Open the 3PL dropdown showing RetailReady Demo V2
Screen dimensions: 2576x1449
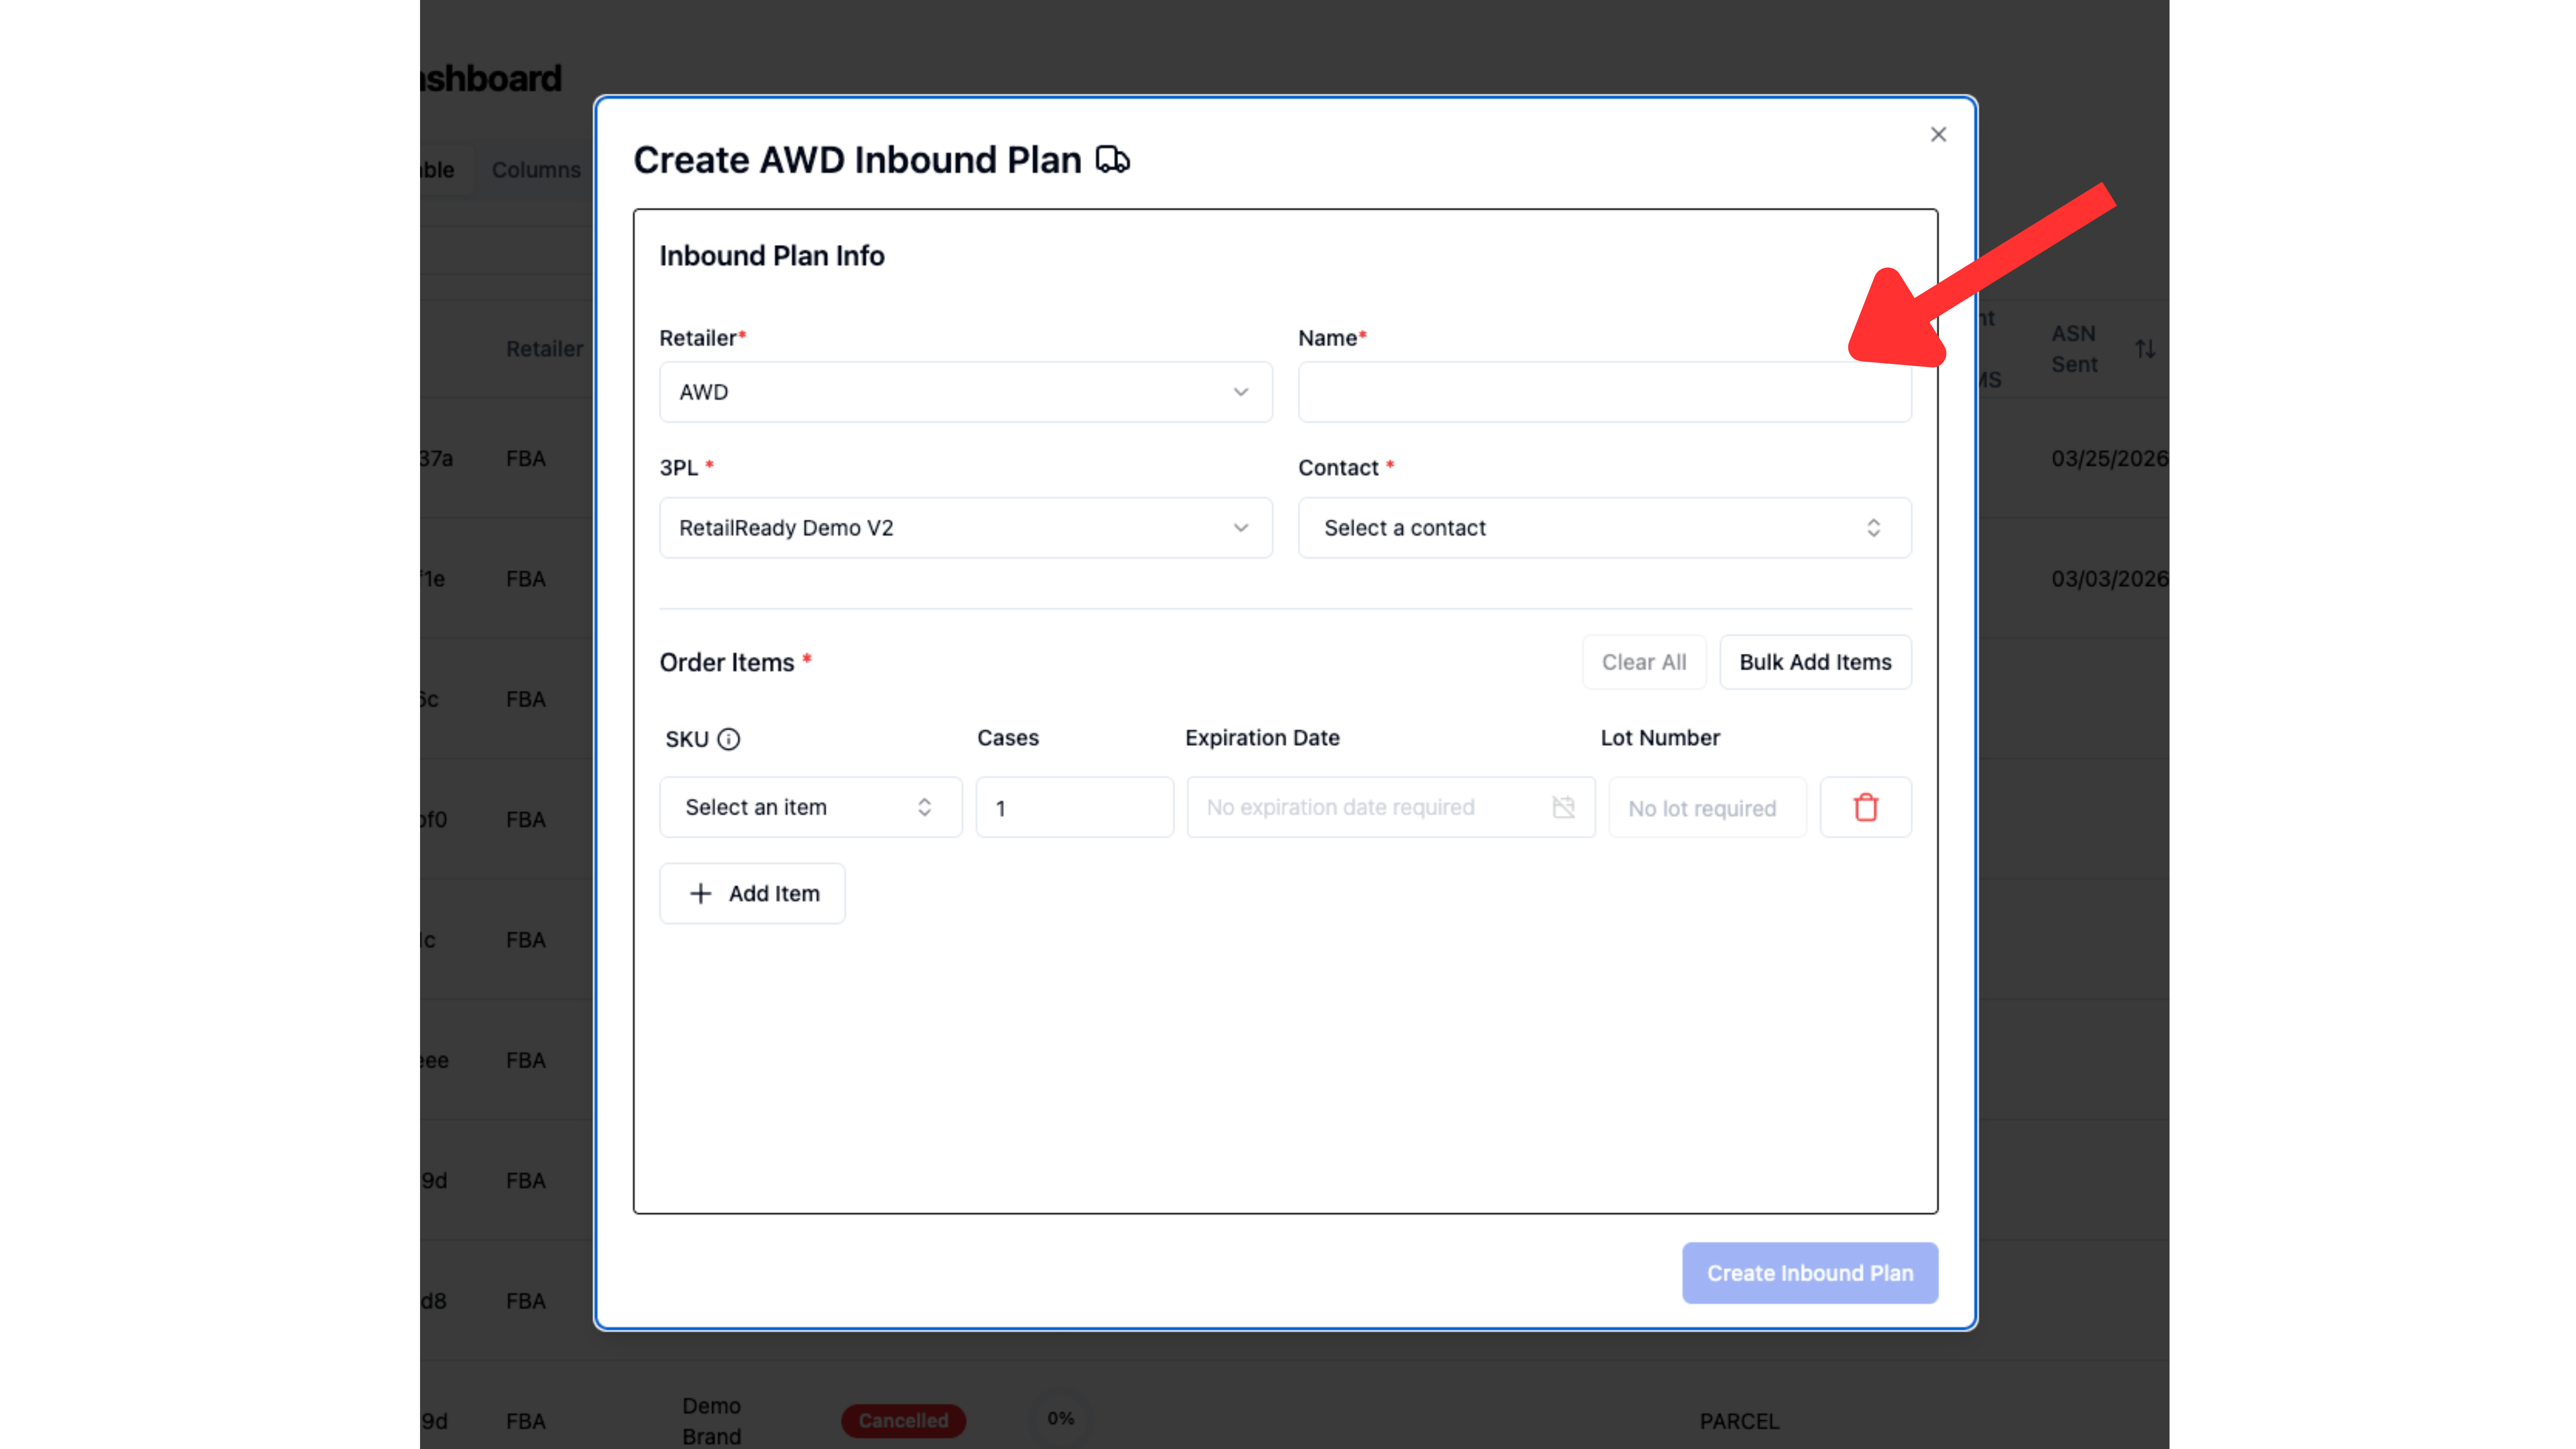965,528
